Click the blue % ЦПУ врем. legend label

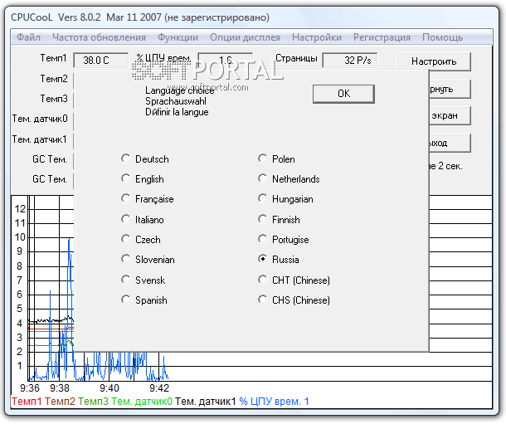click(x=274, y=402)
